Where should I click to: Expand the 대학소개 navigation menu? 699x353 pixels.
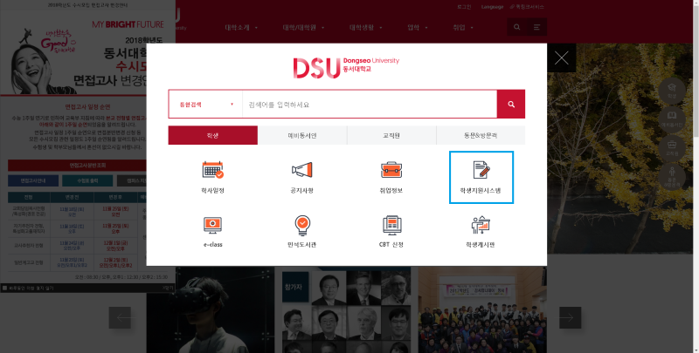coord(242,28)
